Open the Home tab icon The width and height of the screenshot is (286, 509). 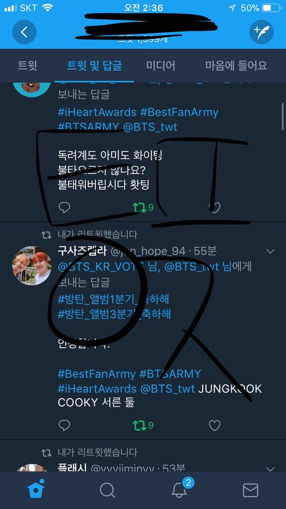coord(36,489)
